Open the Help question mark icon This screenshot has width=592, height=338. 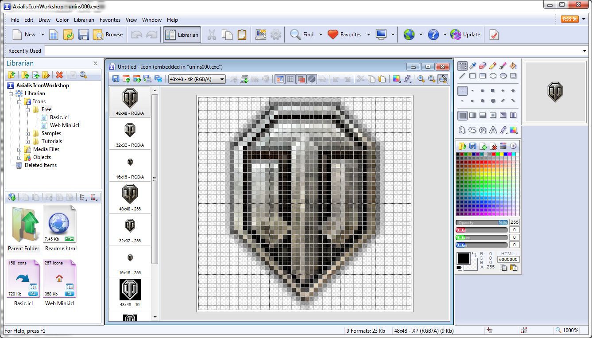(433, 35)
